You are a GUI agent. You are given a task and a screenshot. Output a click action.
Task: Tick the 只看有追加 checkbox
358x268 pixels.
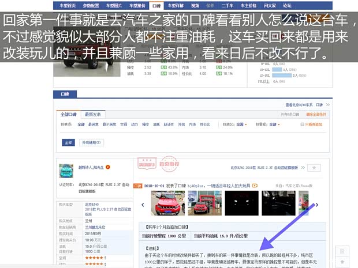(303, 124)
